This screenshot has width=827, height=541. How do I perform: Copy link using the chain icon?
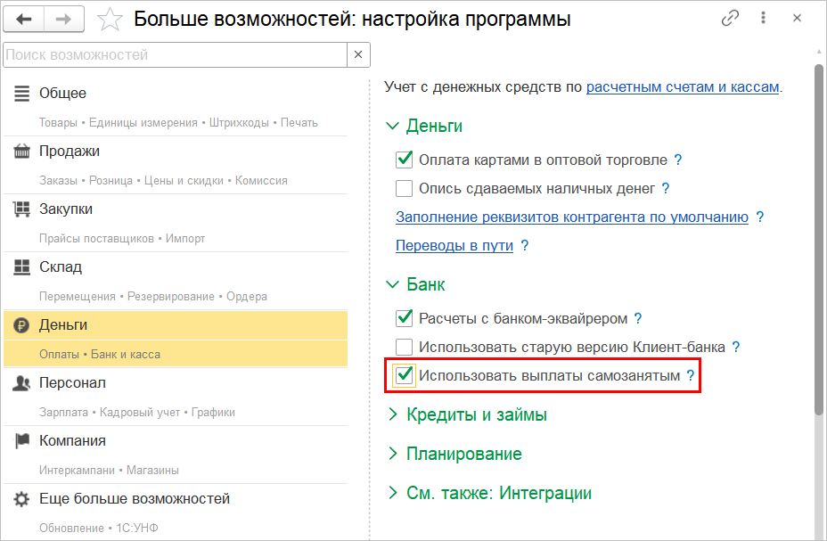(x=731, y=18)
